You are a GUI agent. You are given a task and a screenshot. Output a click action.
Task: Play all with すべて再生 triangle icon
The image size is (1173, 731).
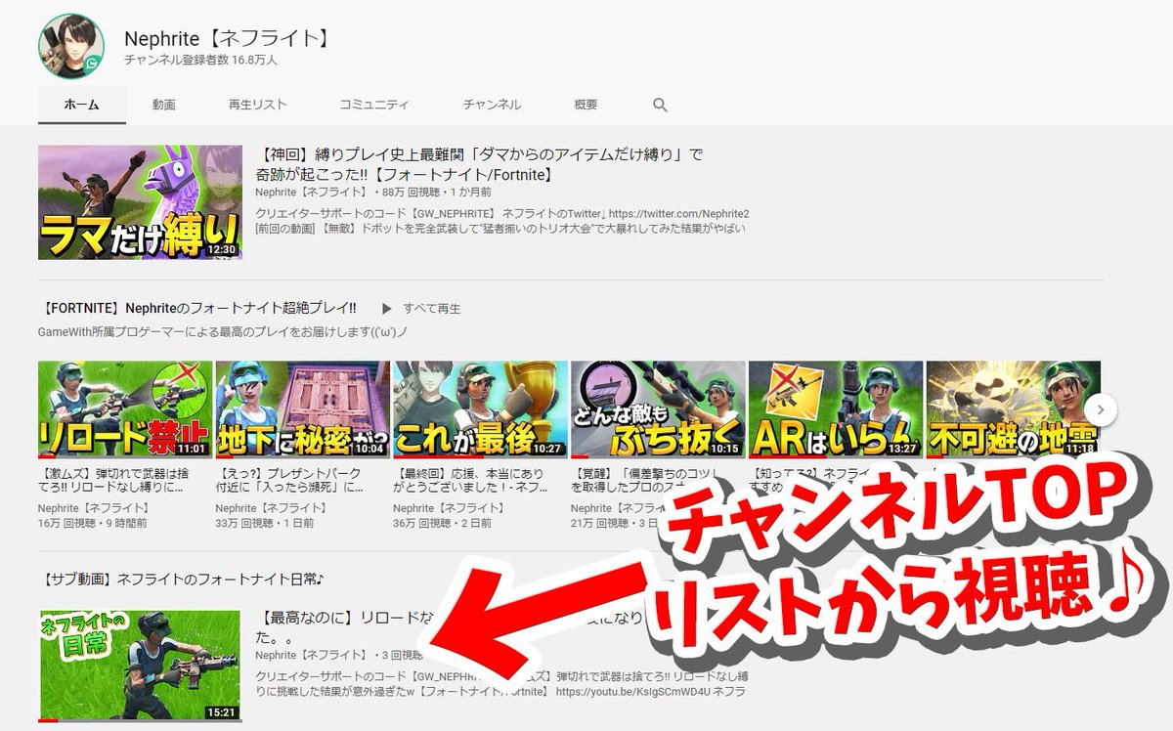tap(387, 309)
